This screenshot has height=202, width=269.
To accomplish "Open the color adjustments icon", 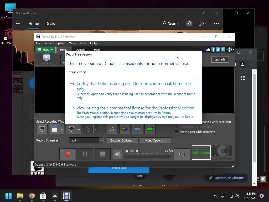I will pos(125,129).
